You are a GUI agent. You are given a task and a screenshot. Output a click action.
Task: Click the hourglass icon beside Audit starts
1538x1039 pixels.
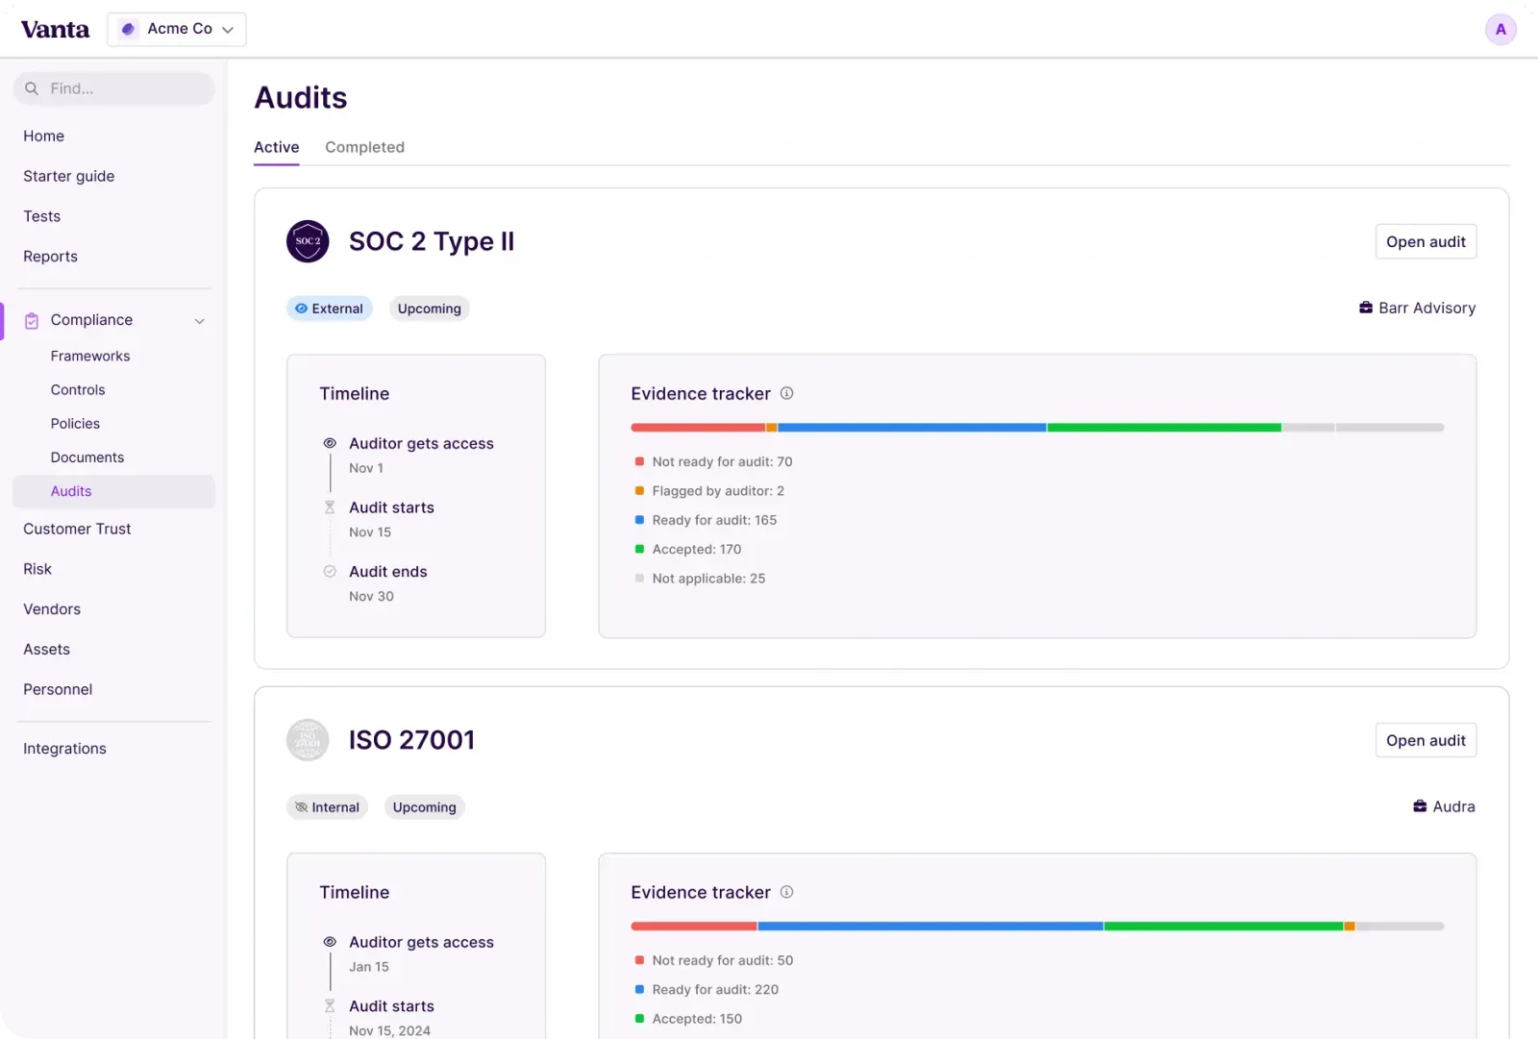click(330, 507)
